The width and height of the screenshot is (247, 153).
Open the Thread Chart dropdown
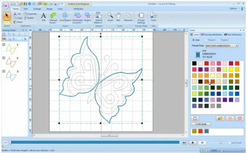coord(222,46)
